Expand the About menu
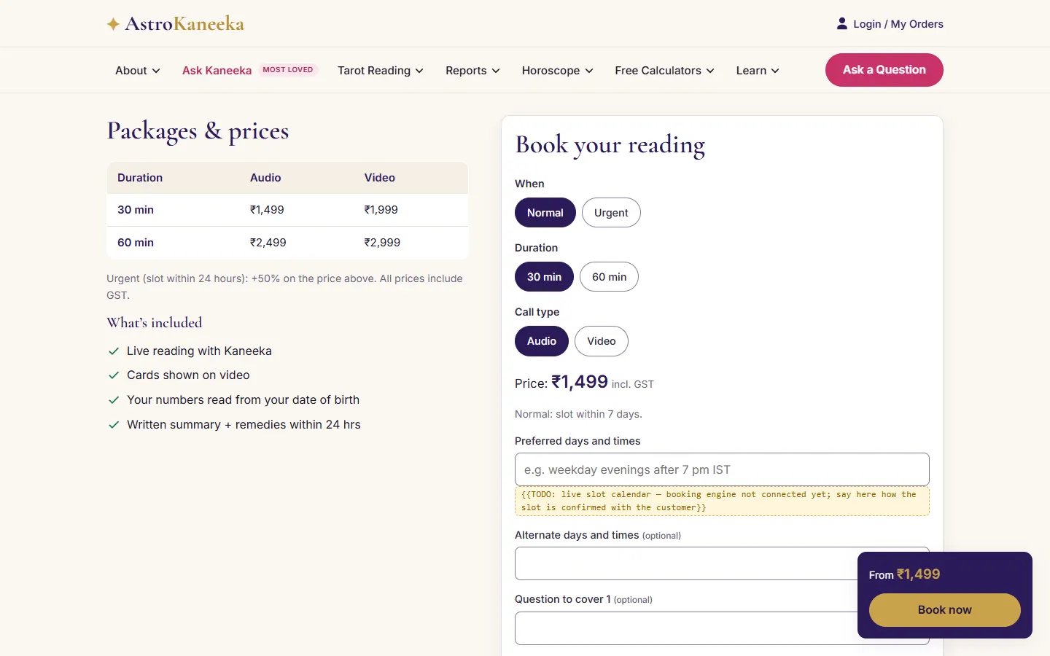This screenshot has height=656, width=1050. pyautogui.click(x=138, y=71)
